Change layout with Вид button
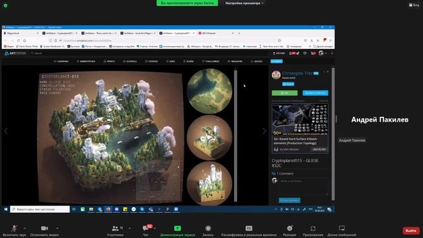The height and width of the screenshot is (238, 423). click(x=414, y=5)
